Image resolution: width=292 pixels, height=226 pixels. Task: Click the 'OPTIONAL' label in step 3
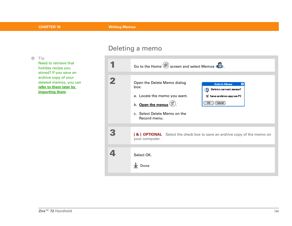tap(152, 134)
